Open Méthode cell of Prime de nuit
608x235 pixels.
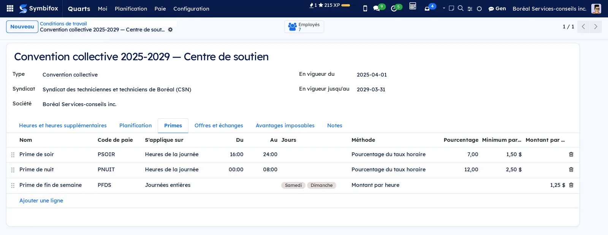point(388,169)
